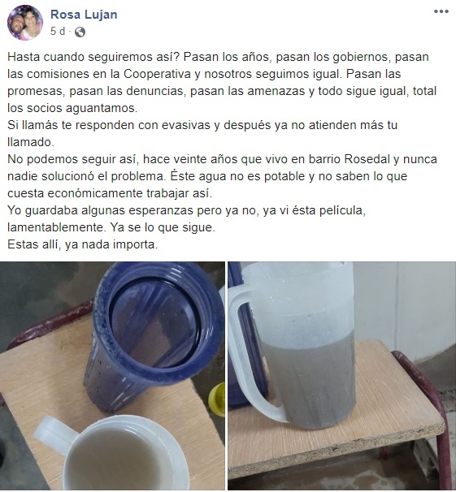The image size is (456, 492).
Task: Click the post paragraph starting with Hasta cuando
Action: 222,83
